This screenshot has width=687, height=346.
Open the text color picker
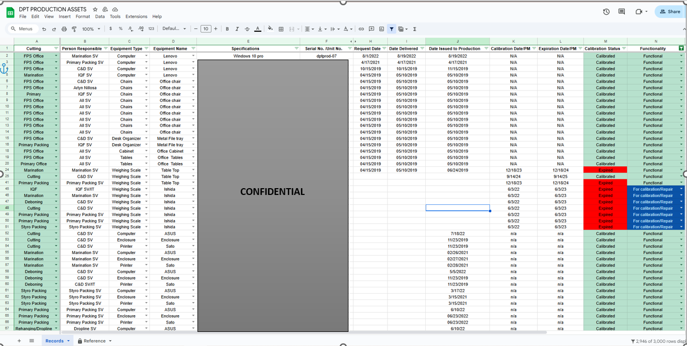[258, 29]
